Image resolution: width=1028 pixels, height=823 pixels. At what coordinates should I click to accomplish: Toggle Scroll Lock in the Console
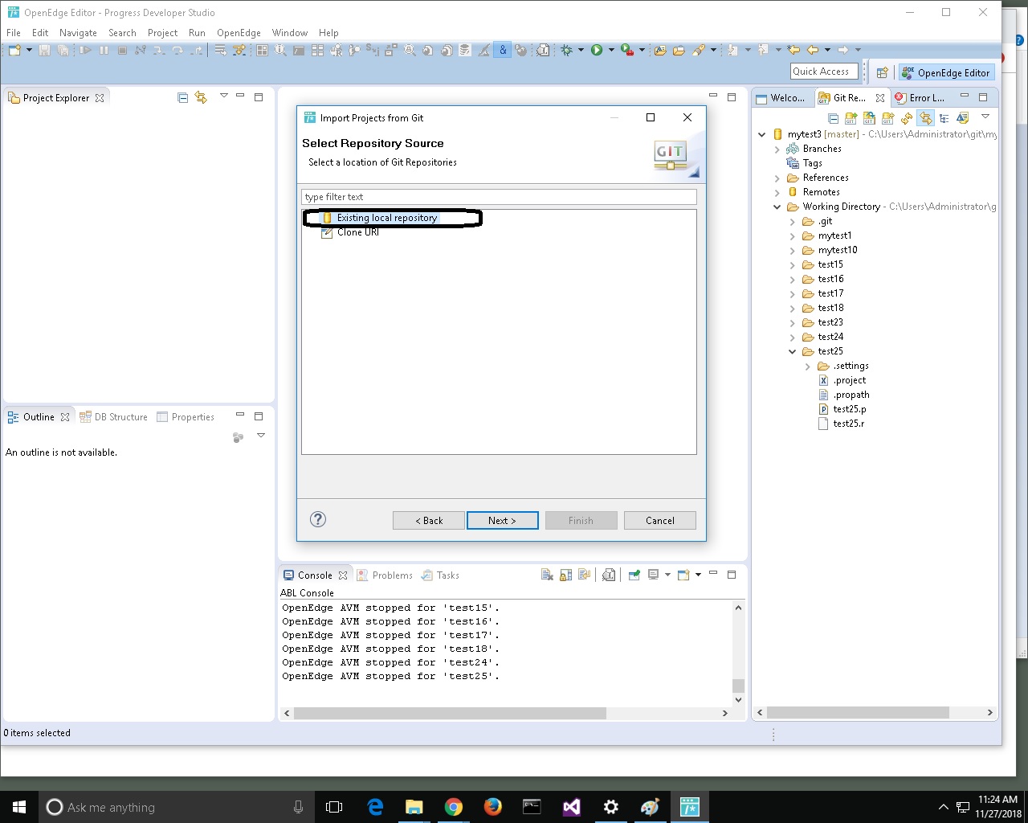566,575
